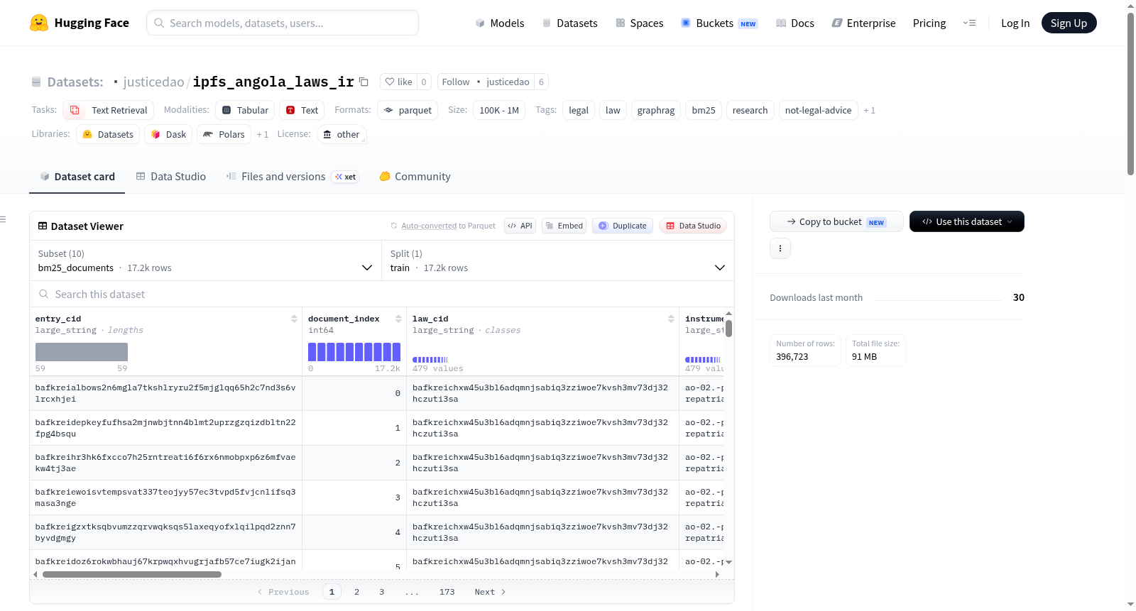Switch to the Data Studio tab
Viewport: 1136px width, 611px height.
171,177
